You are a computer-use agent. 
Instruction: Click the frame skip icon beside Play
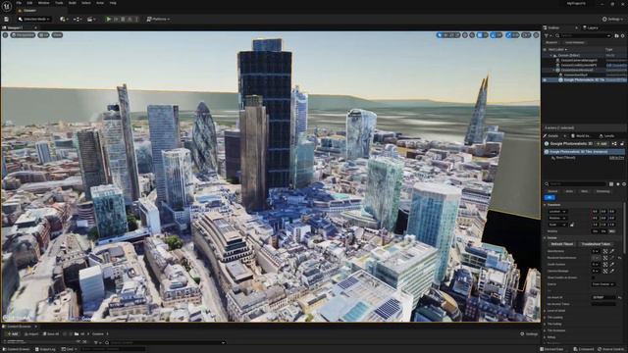click(x=116, y=19)
